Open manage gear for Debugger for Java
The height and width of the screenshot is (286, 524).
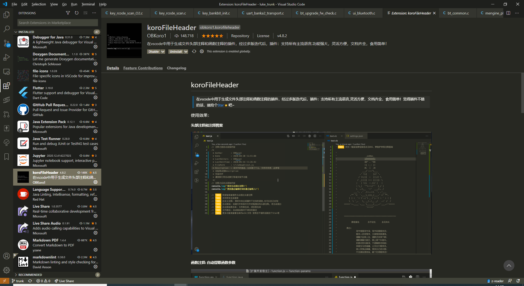pyautogui.click(x=96, y=47)
